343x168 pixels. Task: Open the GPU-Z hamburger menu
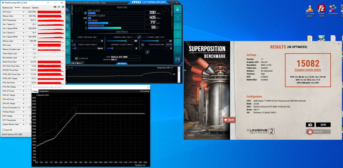pyautogui.click(x=63, y=7)
